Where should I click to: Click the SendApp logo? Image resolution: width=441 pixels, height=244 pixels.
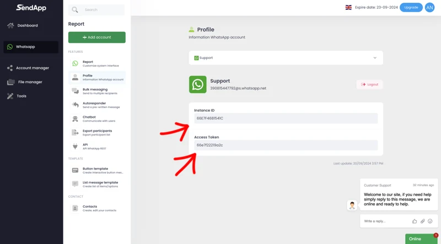click(31, 8)
